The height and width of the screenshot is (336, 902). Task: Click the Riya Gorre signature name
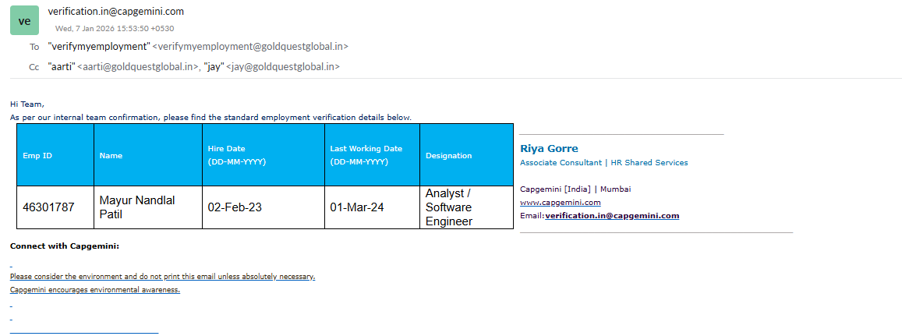549,148
